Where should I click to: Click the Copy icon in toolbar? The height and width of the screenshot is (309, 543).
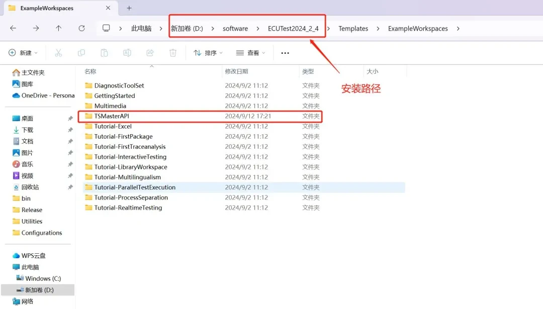tap(81, 53)
